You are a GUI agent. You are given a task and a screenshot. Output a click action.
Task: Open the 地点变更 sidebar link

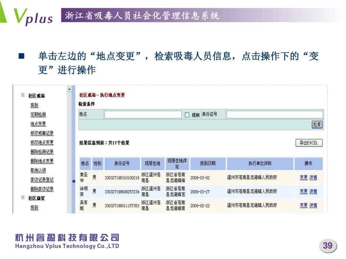pos(38,124)
